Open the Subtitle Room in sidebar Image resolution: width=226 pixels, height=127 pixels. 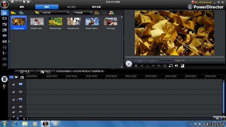[5, 65]
